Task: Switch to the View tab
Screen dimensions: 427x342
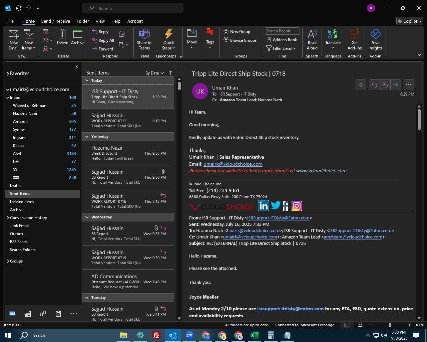Action: 100,21
